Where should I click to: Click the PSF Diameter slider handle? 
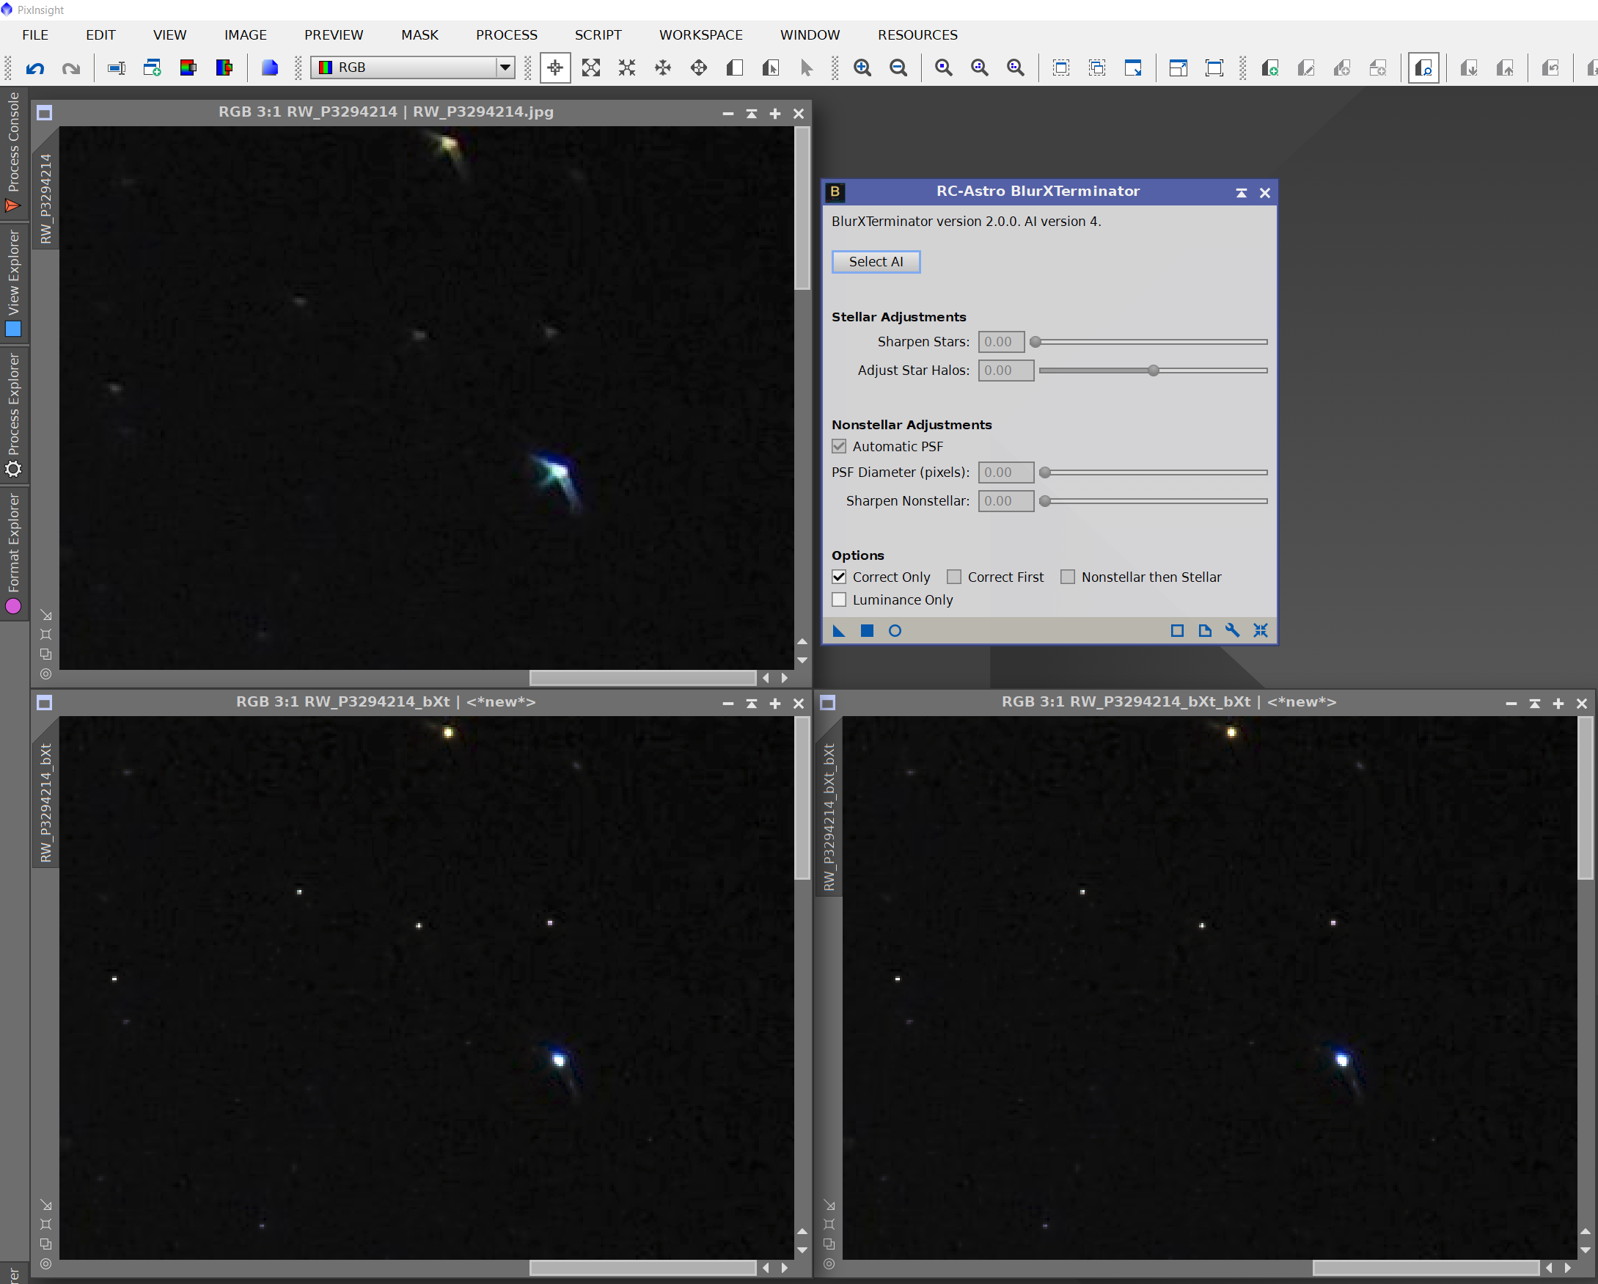pyautogui.click(x=1045, y=473)
